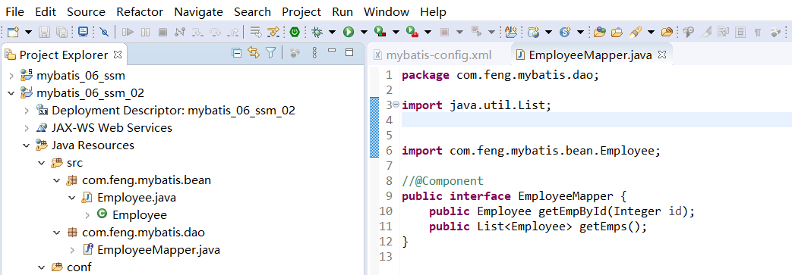Collapse the Java Resources node
This screenshot has height=275, width=792.
27,145
